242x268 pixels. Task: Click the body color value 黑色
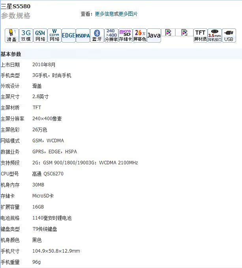pyautogui.click(x=37, y=240)
